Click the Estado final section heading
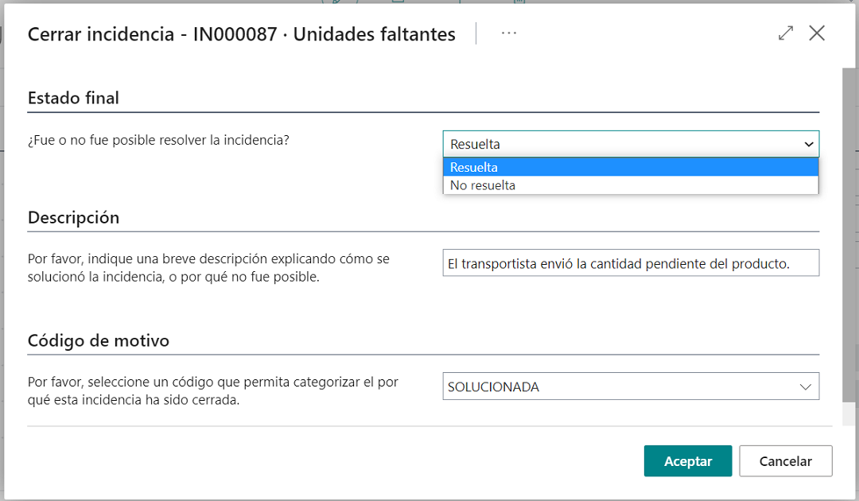 coord(73,99)
